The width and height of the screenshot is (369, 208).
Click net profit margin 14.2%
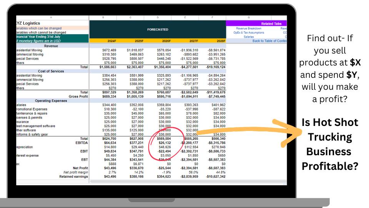[139, 173]
